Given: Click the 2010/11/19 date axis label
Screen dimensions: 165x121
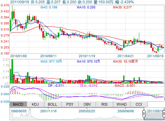Looking at the screenshot, I should [x=87, y=56].
